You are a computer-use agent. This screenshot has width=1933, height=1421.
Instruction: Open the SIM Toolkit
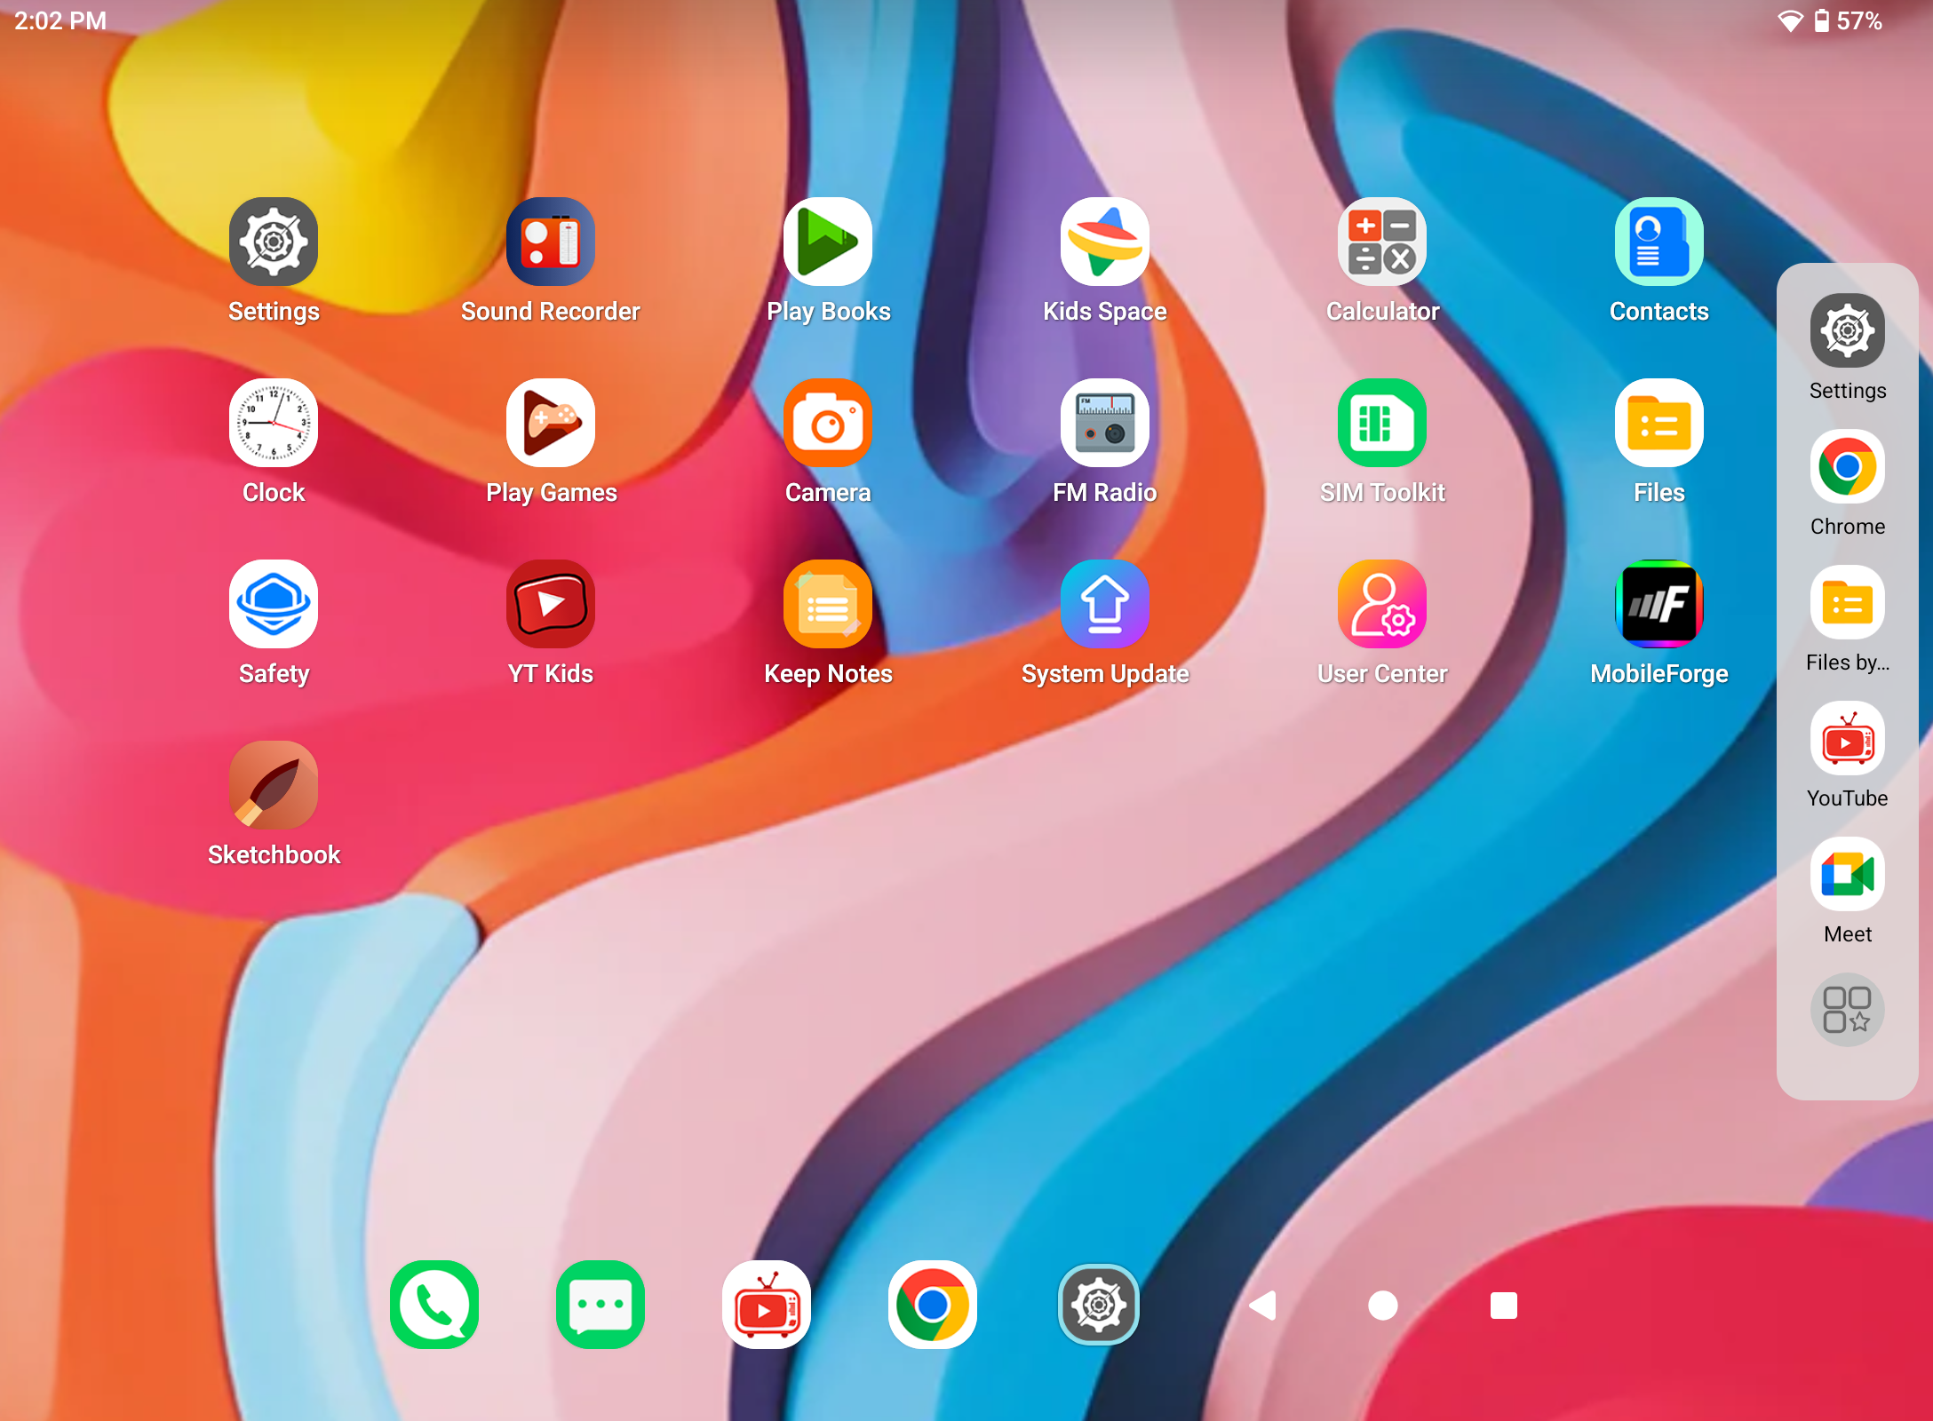(1382, 425)
